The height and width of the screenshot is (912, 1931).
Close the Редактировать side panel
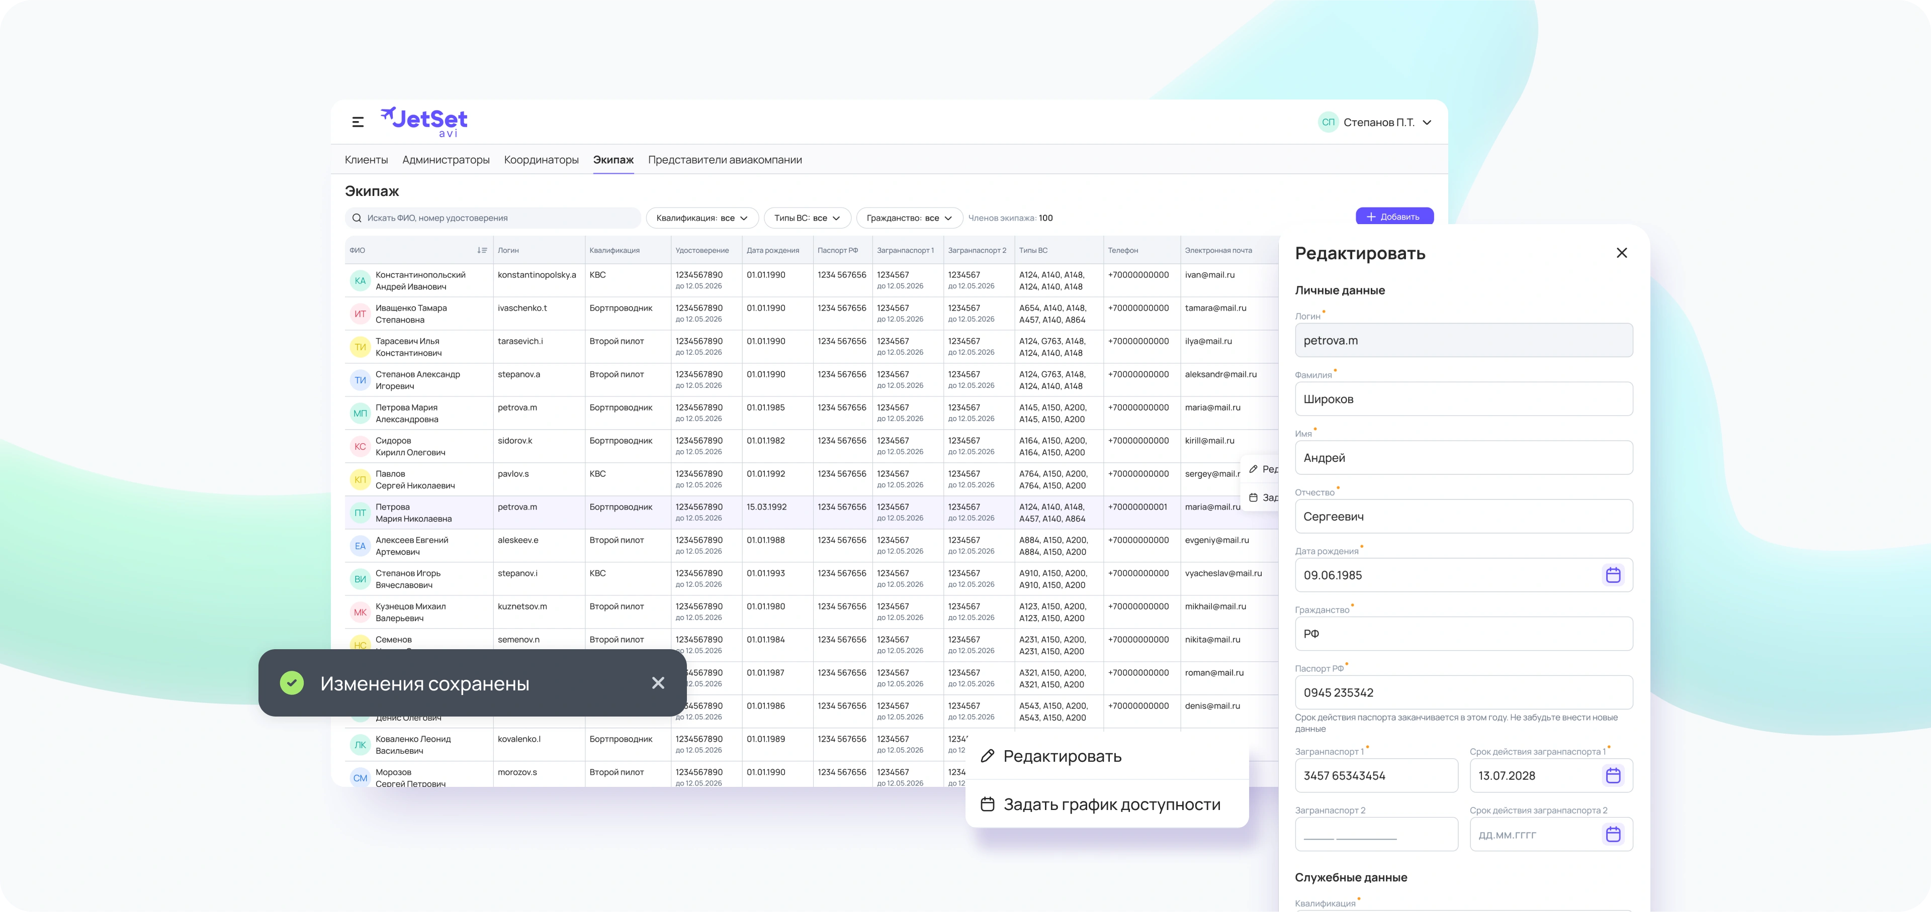(1621, 253)
